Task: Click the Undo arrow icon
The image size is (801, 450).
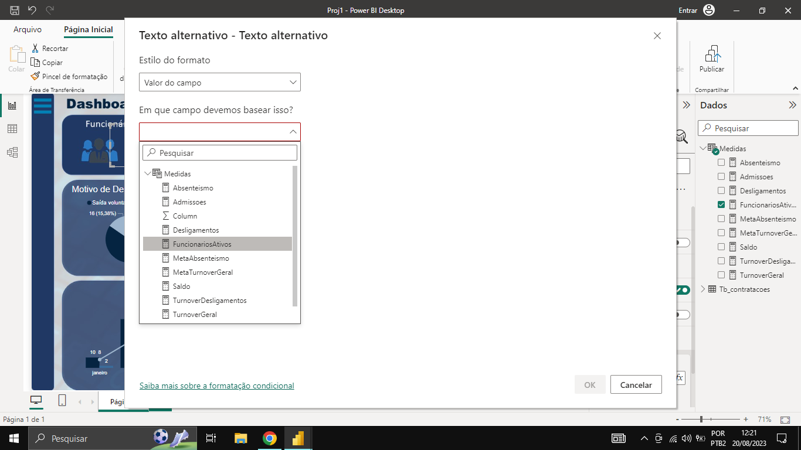Action: click(x=32, y=10)
